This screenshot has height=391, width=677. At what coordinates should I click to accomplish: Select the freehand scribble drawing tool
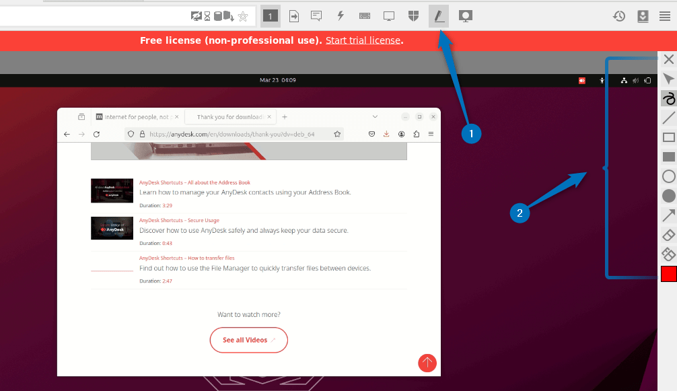(668, 98)
